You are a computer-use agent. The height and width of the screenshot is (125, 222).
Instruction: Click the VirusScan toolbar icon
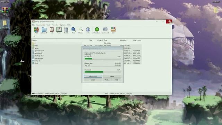pos(97,30)
